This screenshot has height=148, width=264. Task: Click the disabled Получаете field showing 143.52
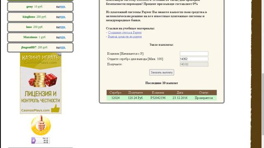(194, 64)
